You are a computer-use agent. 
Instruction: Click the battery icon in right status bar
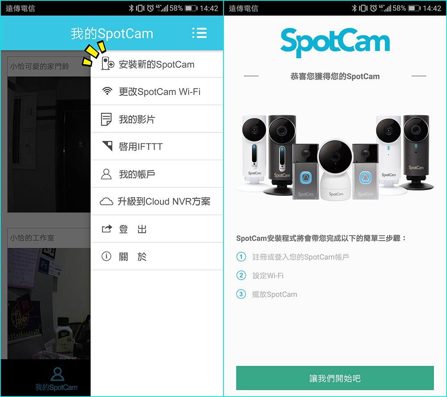click(414, 8)
